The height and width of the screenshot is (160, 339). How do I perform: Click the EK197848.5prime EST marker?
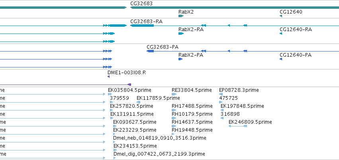point(222,110)
